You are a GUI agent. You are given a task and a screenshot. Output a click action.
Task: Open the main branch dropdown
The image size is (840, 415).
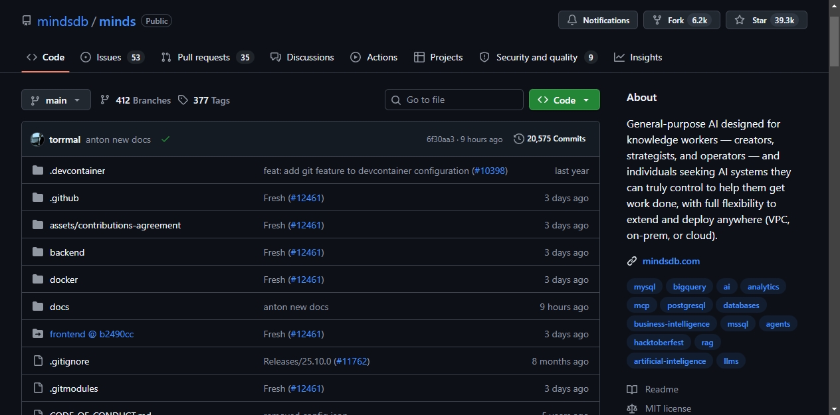point(56,100)
